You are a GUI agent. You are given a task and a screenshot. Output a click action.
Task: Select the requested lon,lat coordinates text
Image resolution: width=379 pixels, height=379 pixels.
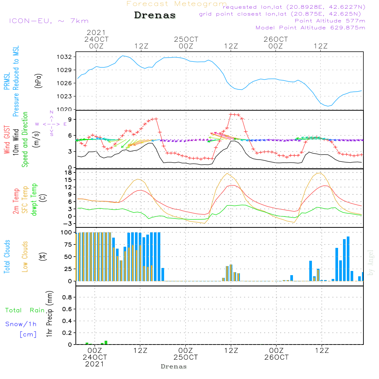pyautogui.click(x=294, y=7)
